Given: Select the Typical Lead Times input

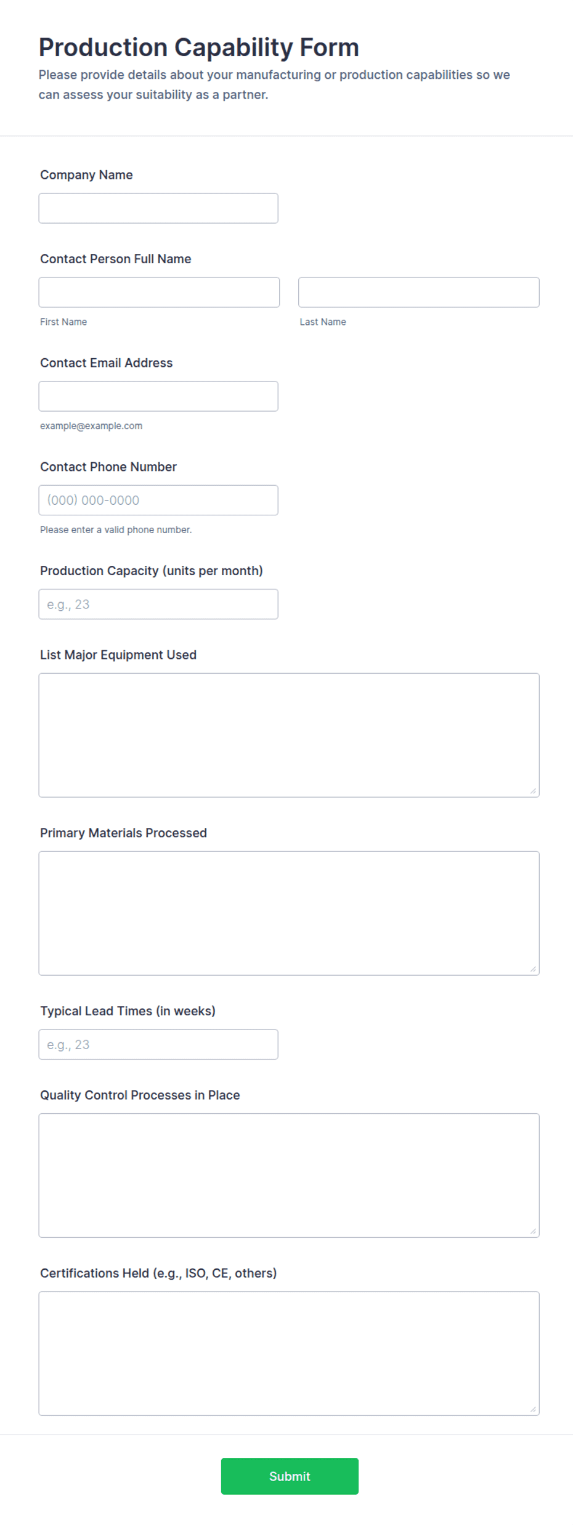Looking at the screenshot, I should 158,1044.
